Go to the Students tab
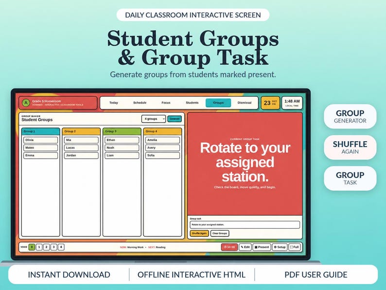 tap(192, 103)
